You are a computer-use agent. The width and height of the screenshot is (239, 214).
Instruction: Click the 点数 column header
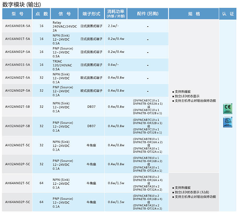coord(41,14)
